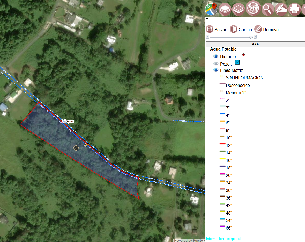Click the Salvar save icon
The width and height of the screenshot is (305, 242).
pos(210,29)
